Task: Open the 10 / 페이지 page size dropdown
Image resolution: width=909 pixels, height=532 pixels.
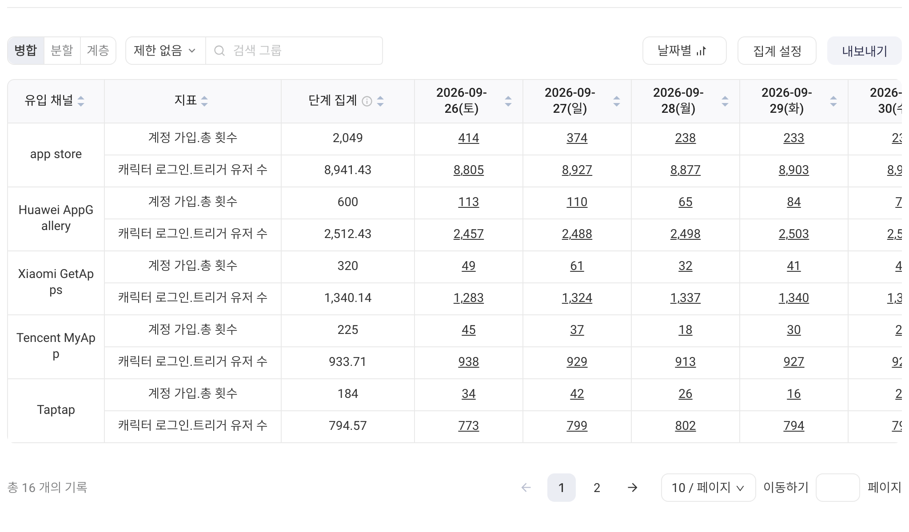Action: (x=708, y=488)
